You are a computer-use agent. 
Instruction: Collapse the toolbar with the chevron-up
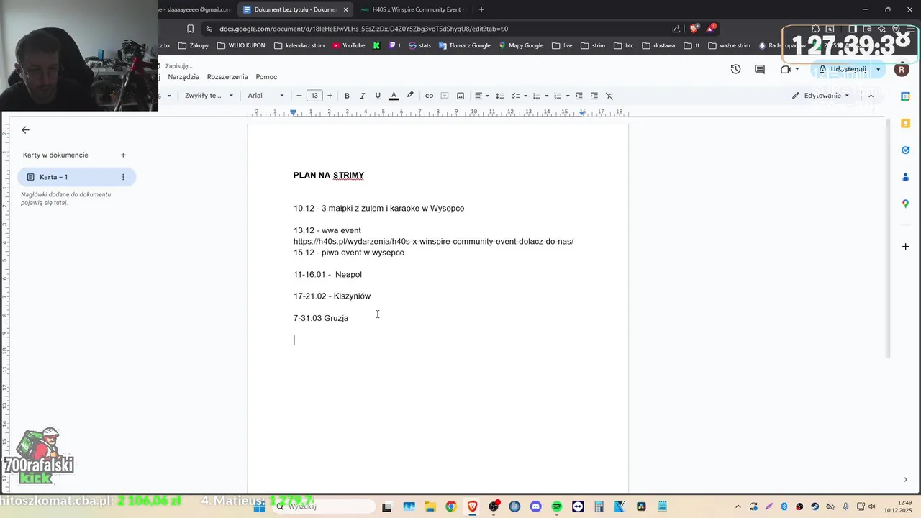(871, 96)
